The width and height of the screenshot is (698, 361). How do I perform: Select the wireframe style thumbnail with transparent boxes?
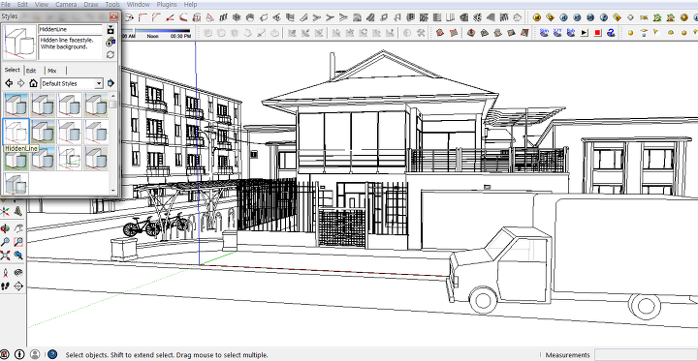tap(70, 158)
